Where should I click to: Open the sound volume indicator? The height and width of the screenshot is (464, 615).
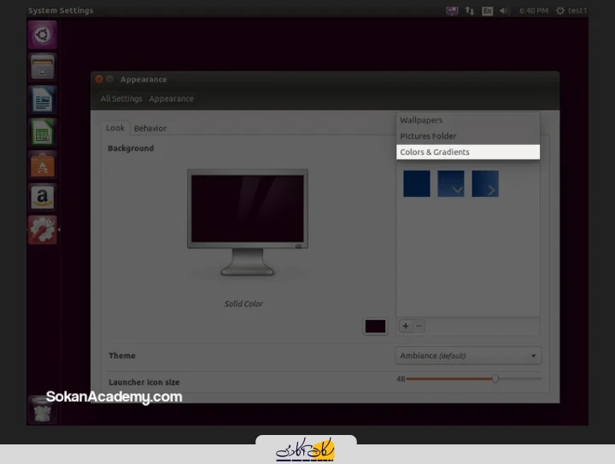[505, 11]
